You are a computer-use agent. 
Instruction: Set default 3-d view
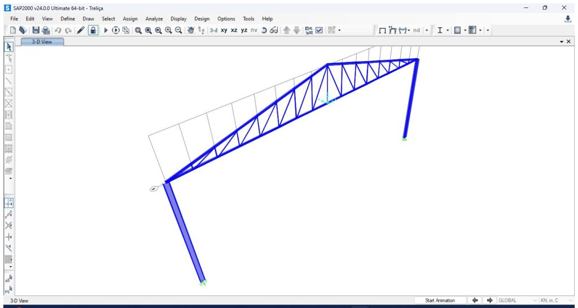(x=213, y=31)
